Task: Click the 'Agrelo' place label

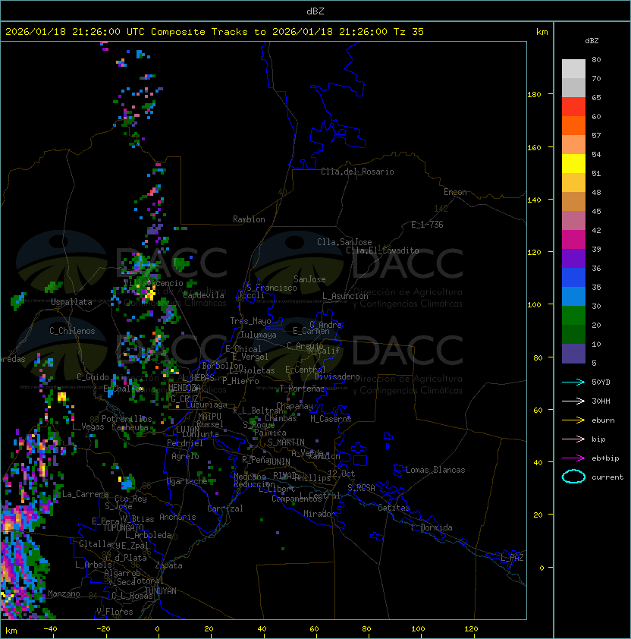Action: pyautogui.click(x=185, y=456)
